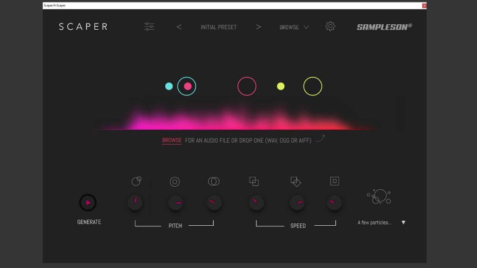
Task: Click the curved arrow after the drop-file text
Action: point(320,138)
